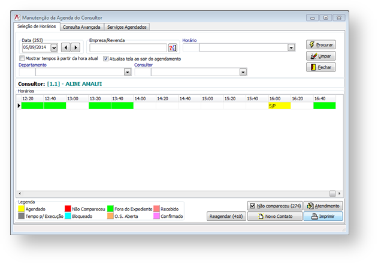Select the green 12:40 time slot
Screen dimensions: 378x264
(55, 106)
